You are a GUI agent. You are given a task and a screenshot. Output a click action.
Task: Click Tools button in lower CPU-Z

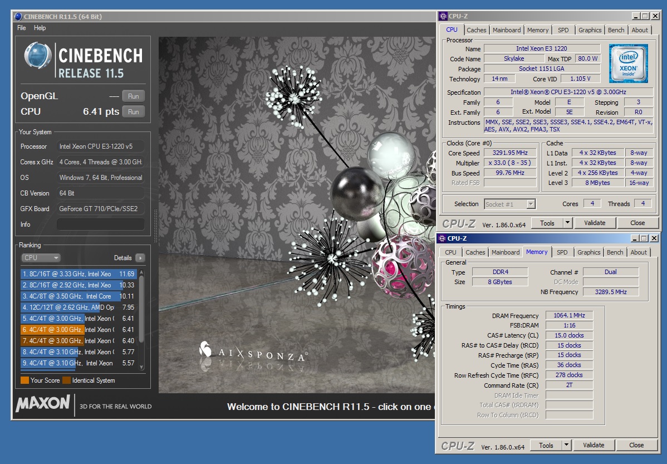tap(546, 445)
